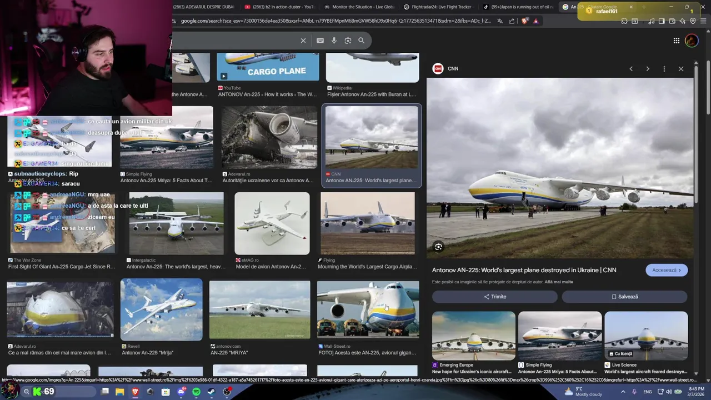Open the Brave Rewards triangle icon
The image size is (711, 400).
point(535,21)
